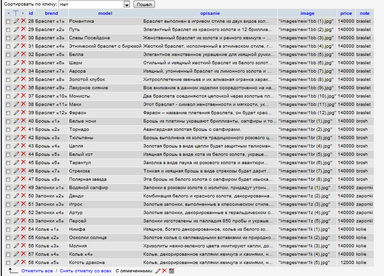Delete row 33 Шарм using red X
This screenshot has height=276, width=384.
pyautogui.click(x=23, y=62)
